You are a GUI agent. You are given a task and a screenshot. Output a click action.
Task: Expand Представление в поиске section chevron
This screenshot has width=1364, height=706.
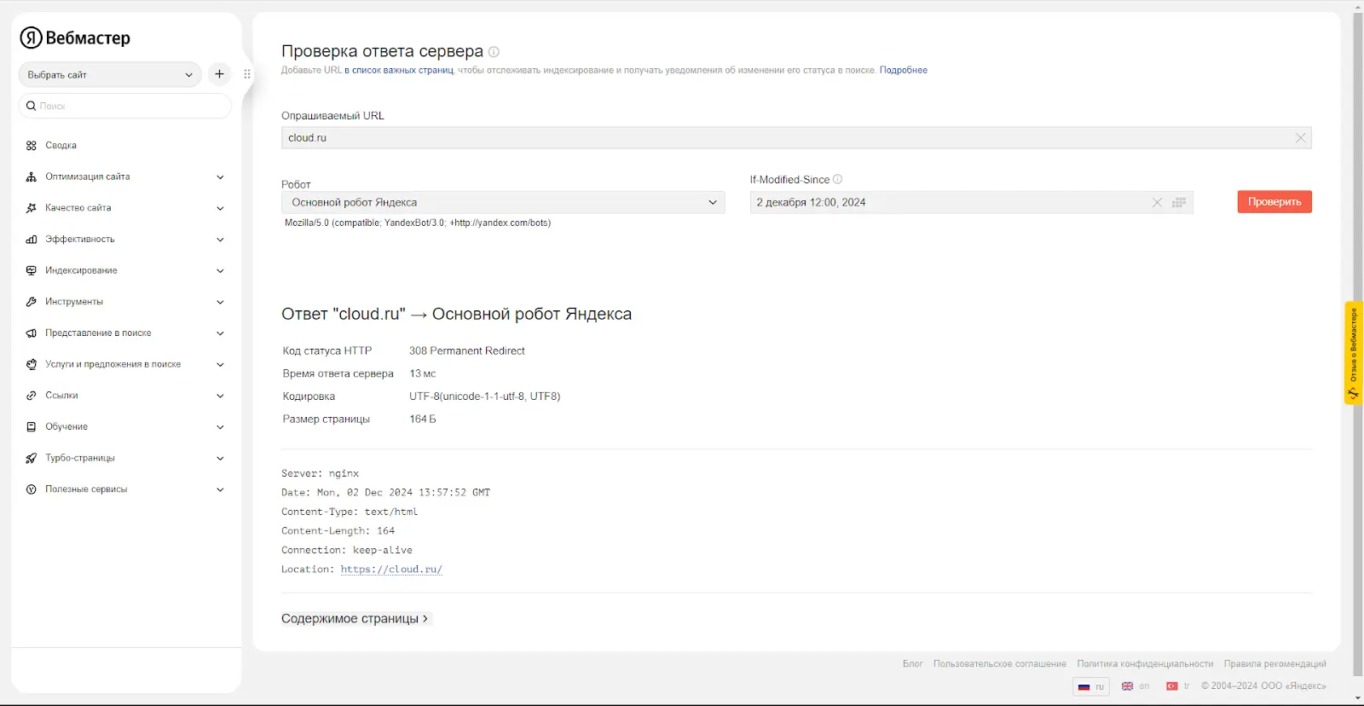pos(220,333)
